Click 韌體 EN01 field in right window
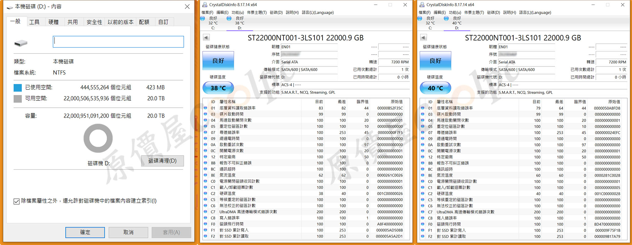The width and height of the screenshot is (632, 245). [526, 47]
